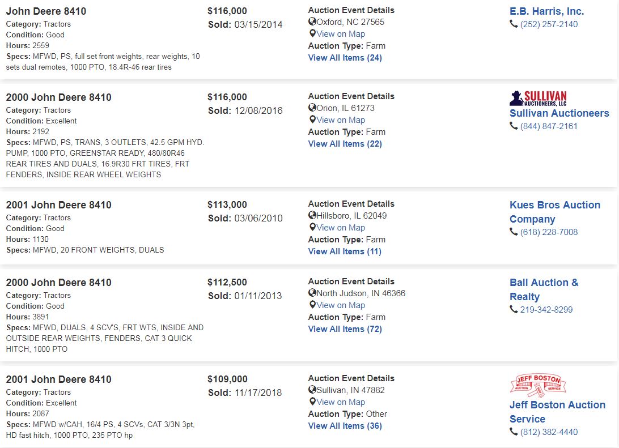Click the Jeff Boston Auction Service logo
The height and width of the screenshot is (448, 619).
[538, 386]
